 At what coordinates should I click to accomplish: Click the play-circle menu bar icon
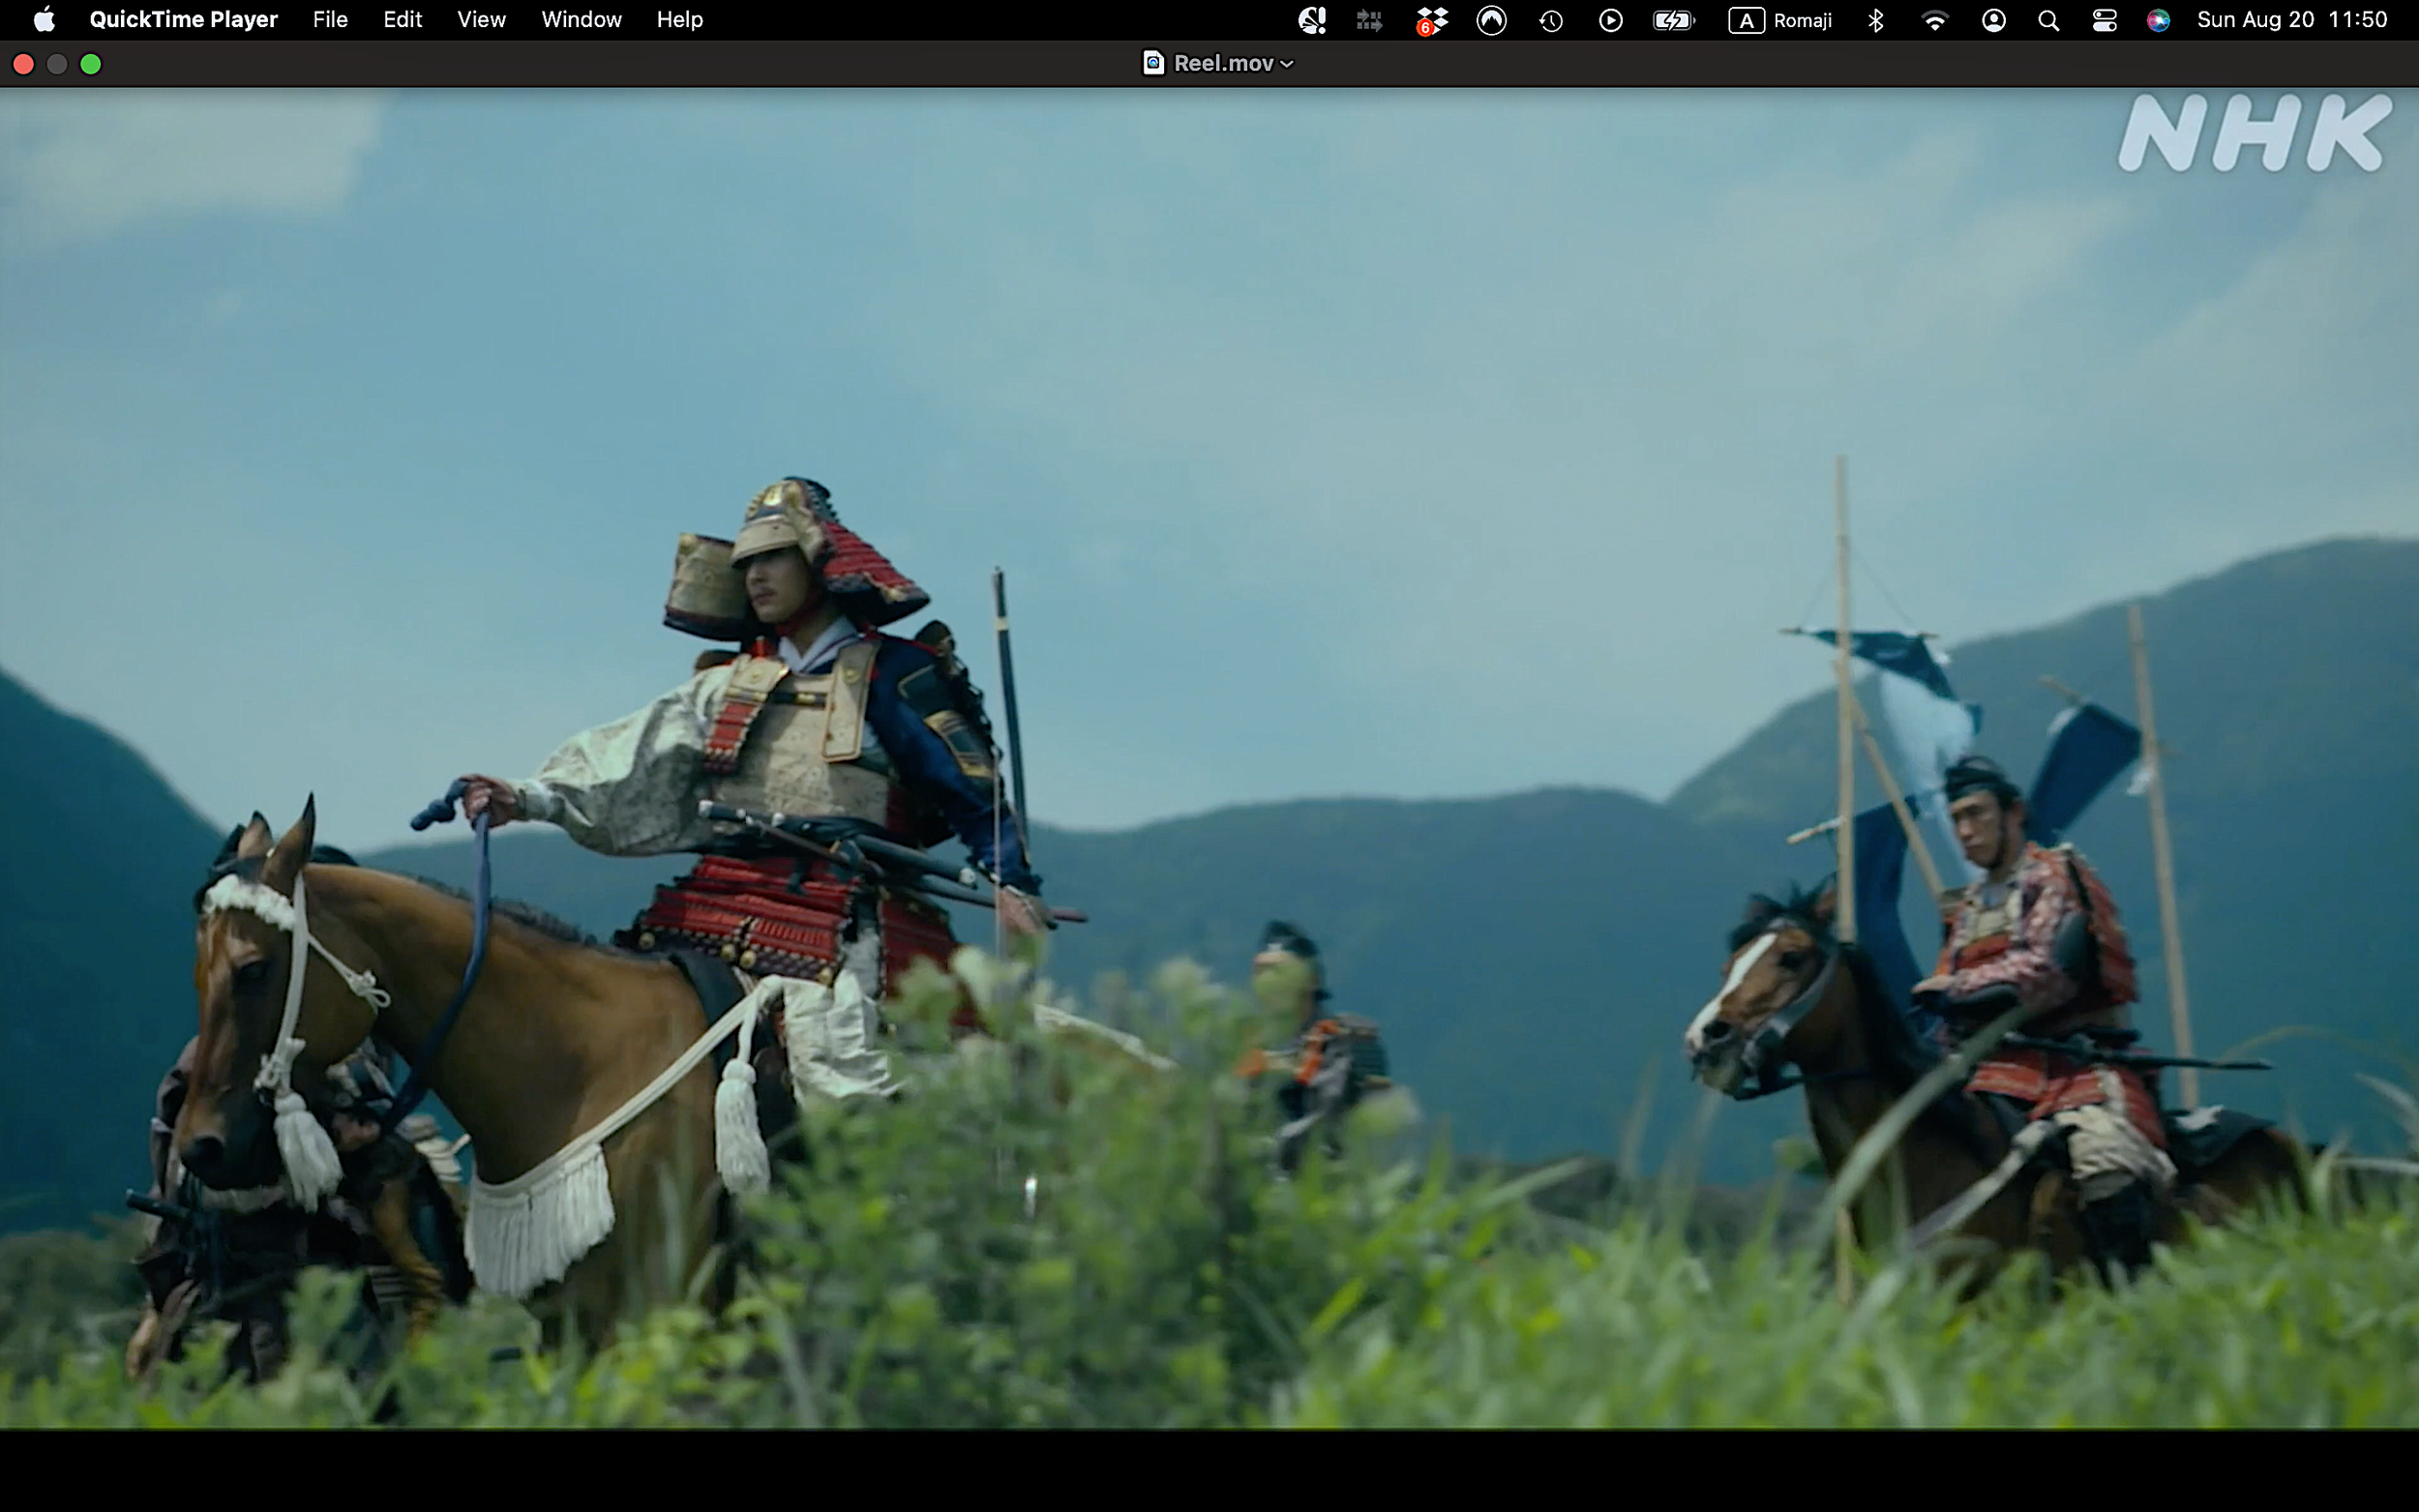point(1610,20)
